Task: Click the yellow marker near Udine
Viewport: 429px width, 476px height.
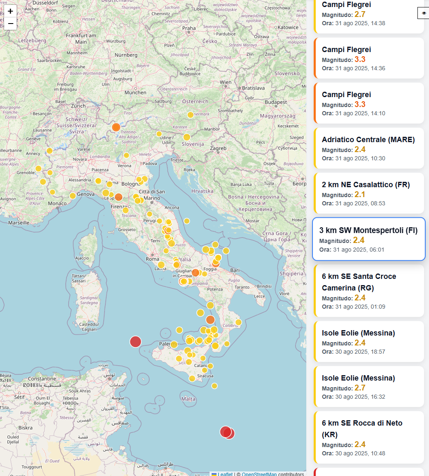Action: pyautogui.click(x=159, y=134)
